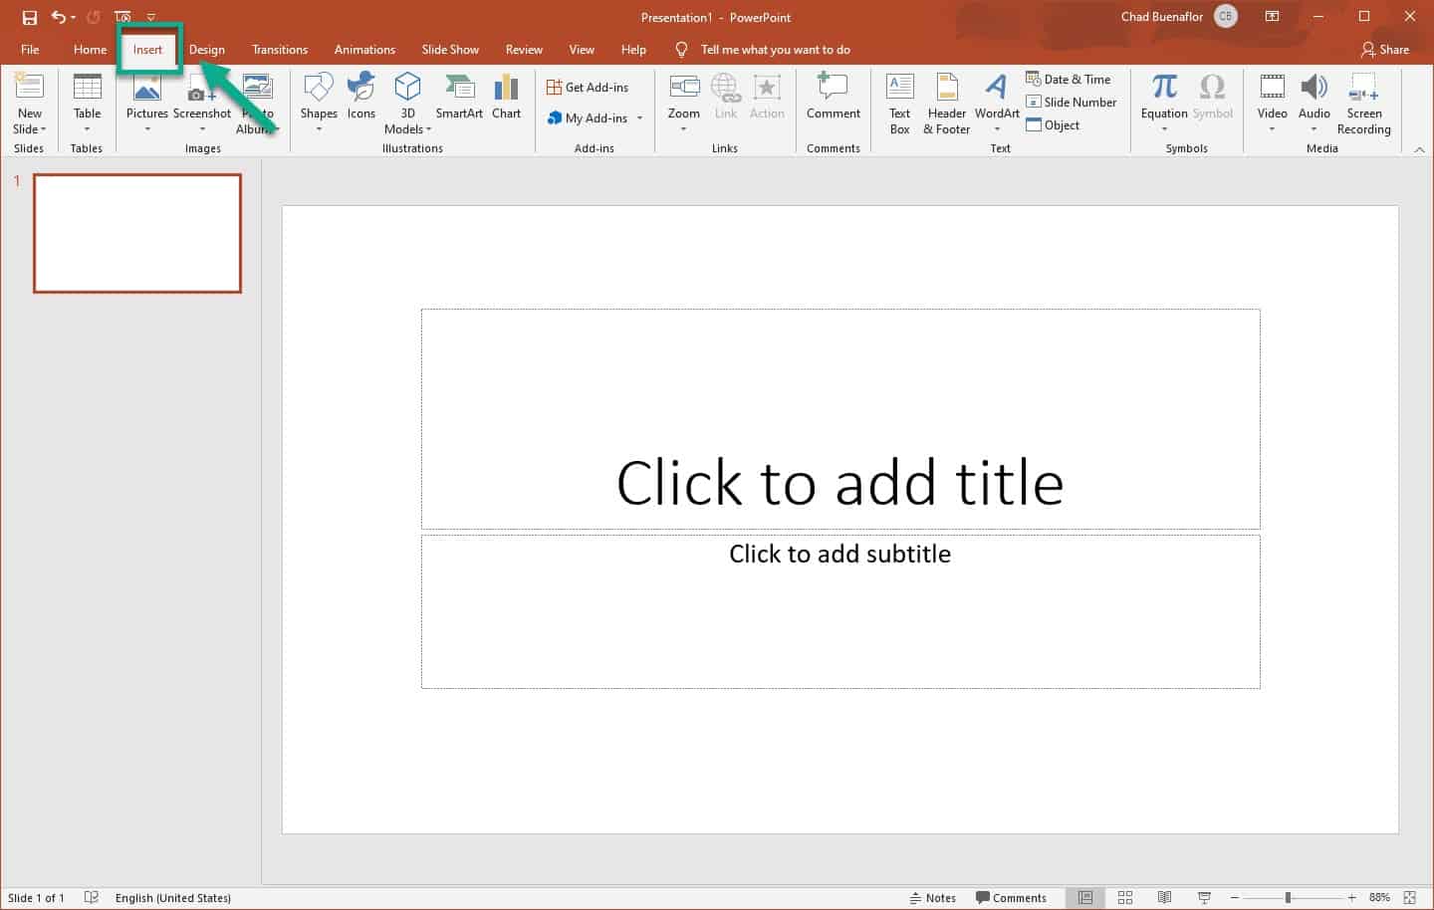Insert a Chart into the slide
This screenshot has width=1434, height=910.
506,100
